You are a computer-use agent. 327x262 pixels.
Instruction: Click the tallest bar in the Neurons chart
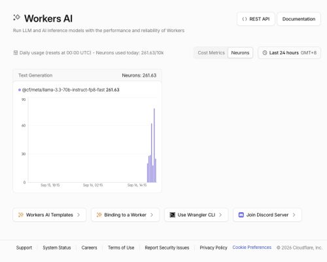tap(154, 145)
